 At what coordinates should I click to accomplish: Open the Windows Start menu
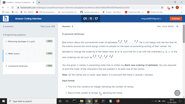click(3, 101)
